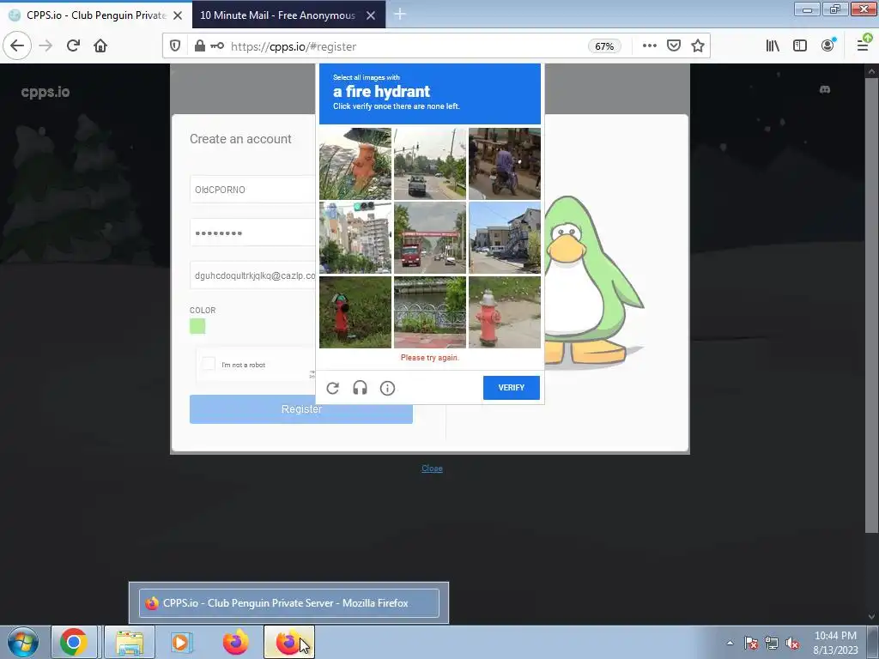Viewport: 879px width, 659px height.
Task: Open the Library bookshelf icon
Action: [x=773, y=46]
